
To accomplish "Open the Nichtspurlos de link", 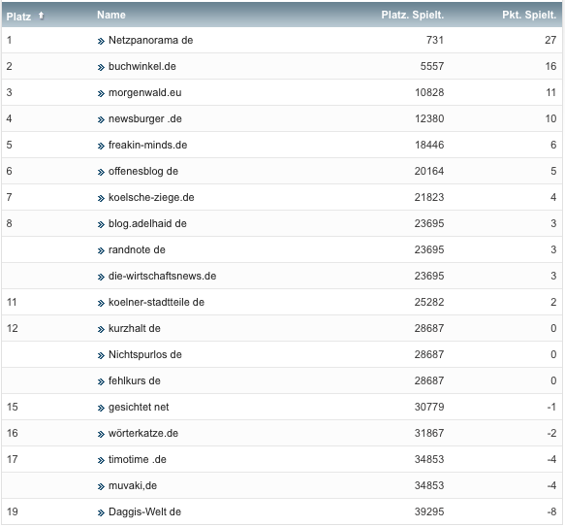I will 145,354.
